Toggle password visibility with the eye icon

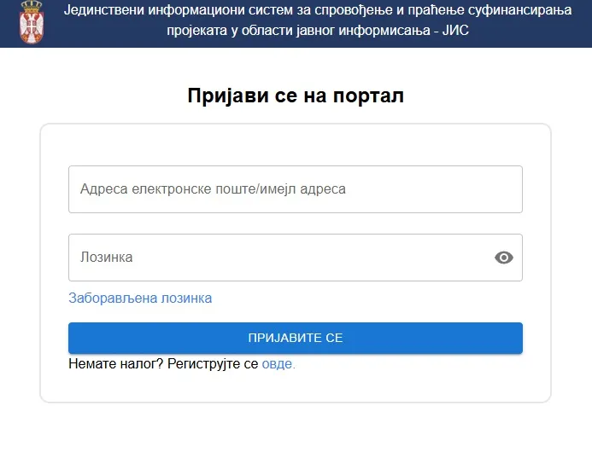click(504, 258)
